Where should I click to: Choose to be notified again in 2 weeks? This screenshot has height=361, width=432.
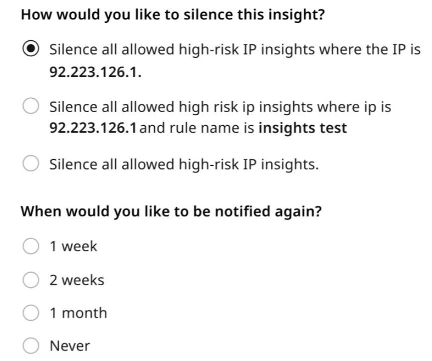(x=31, y=279)
